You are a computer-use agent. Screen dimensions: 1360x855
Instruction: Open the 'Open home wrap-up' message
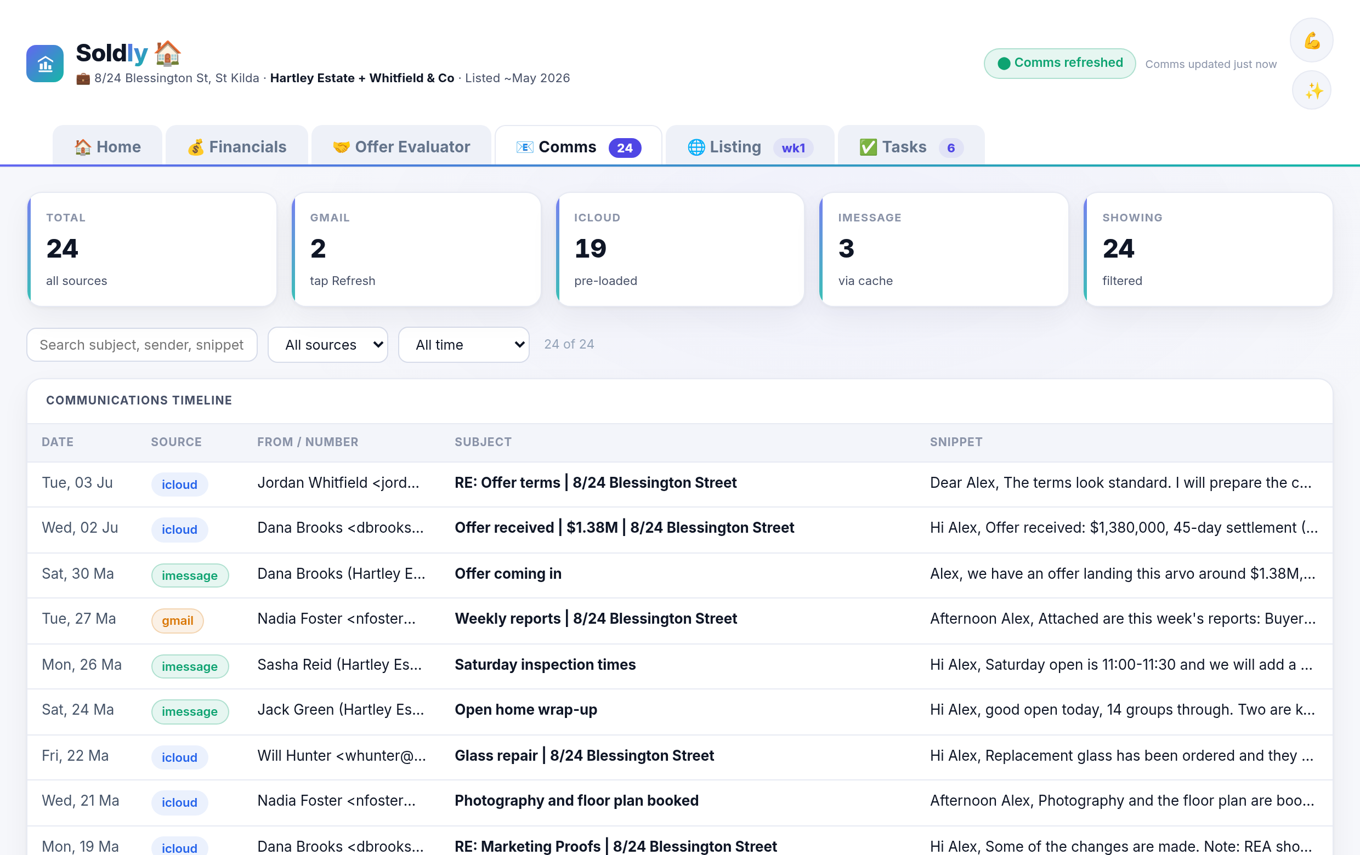pos(526,710)
